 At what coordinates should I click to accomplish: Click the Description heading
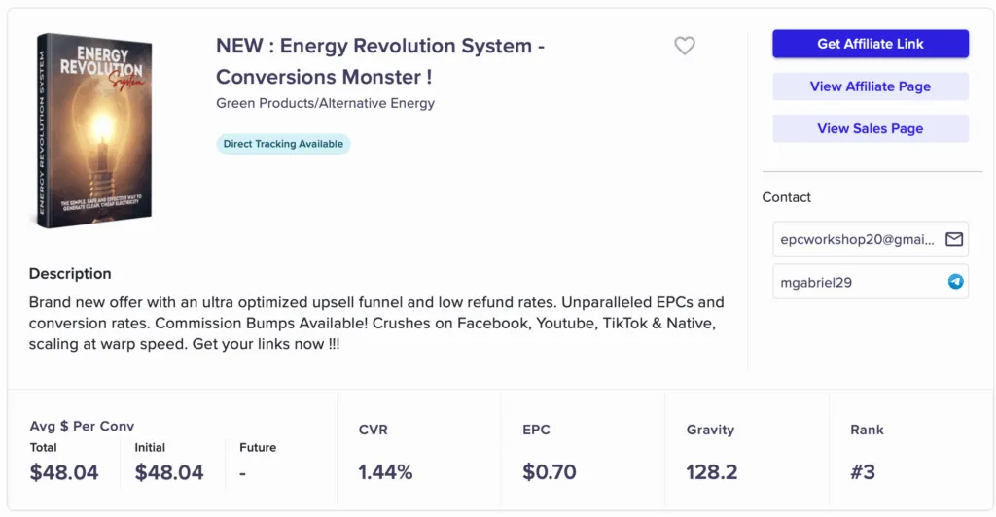70,274
